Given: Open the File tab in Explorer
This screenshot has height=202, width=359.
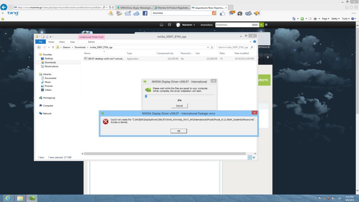Looking at the screenshot, I should [x=40, y=42].
